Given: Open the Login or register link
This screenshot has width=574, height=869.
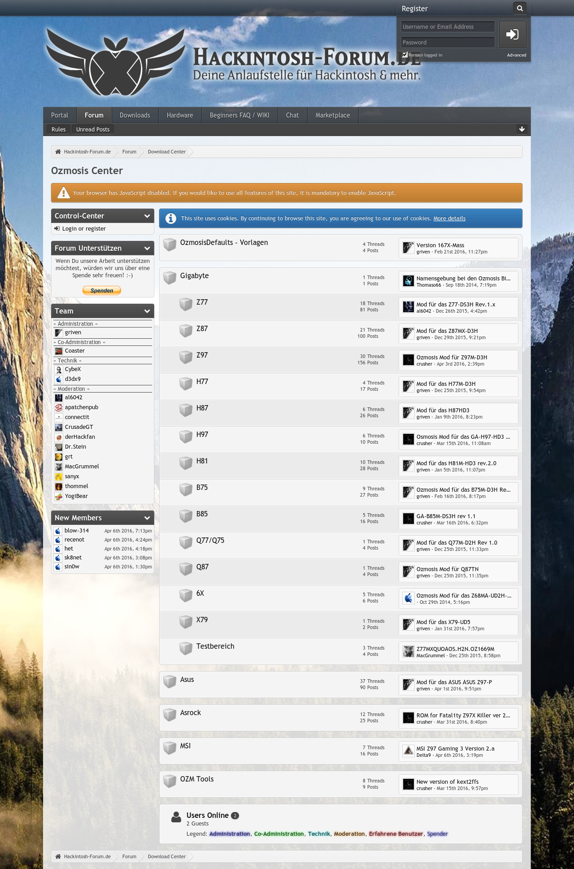Looking at the screenshot, I should 84,229.
